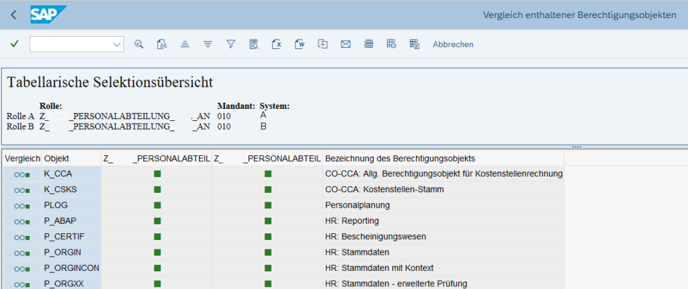Click the green checkmark confirm icon
688x289 pixels.
tap(14, 44)
